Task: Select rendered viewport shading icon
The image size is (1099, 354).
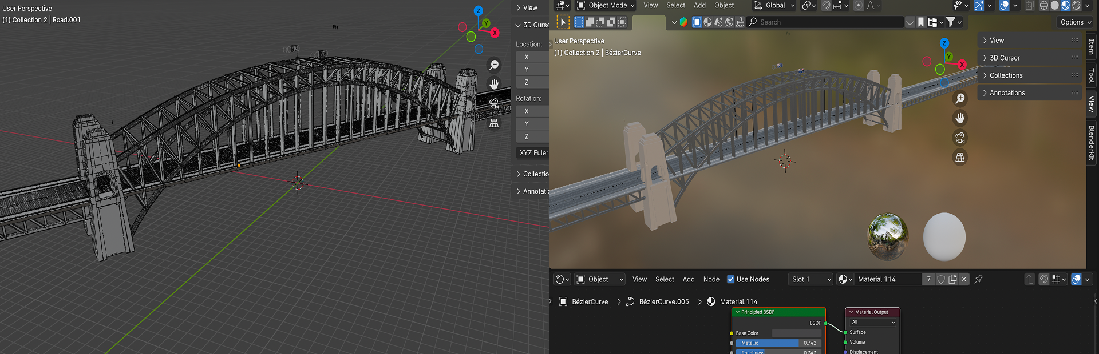Action: click(x=1077, y=6)
